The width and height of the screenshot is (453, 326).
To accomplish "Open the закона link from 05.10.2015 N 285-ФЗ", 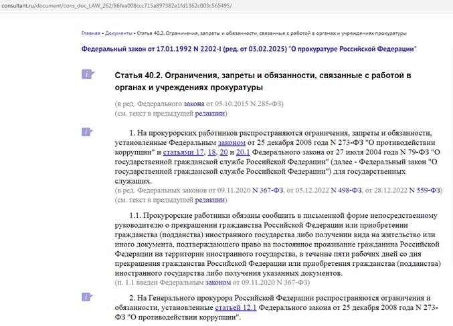I will 194,104.
